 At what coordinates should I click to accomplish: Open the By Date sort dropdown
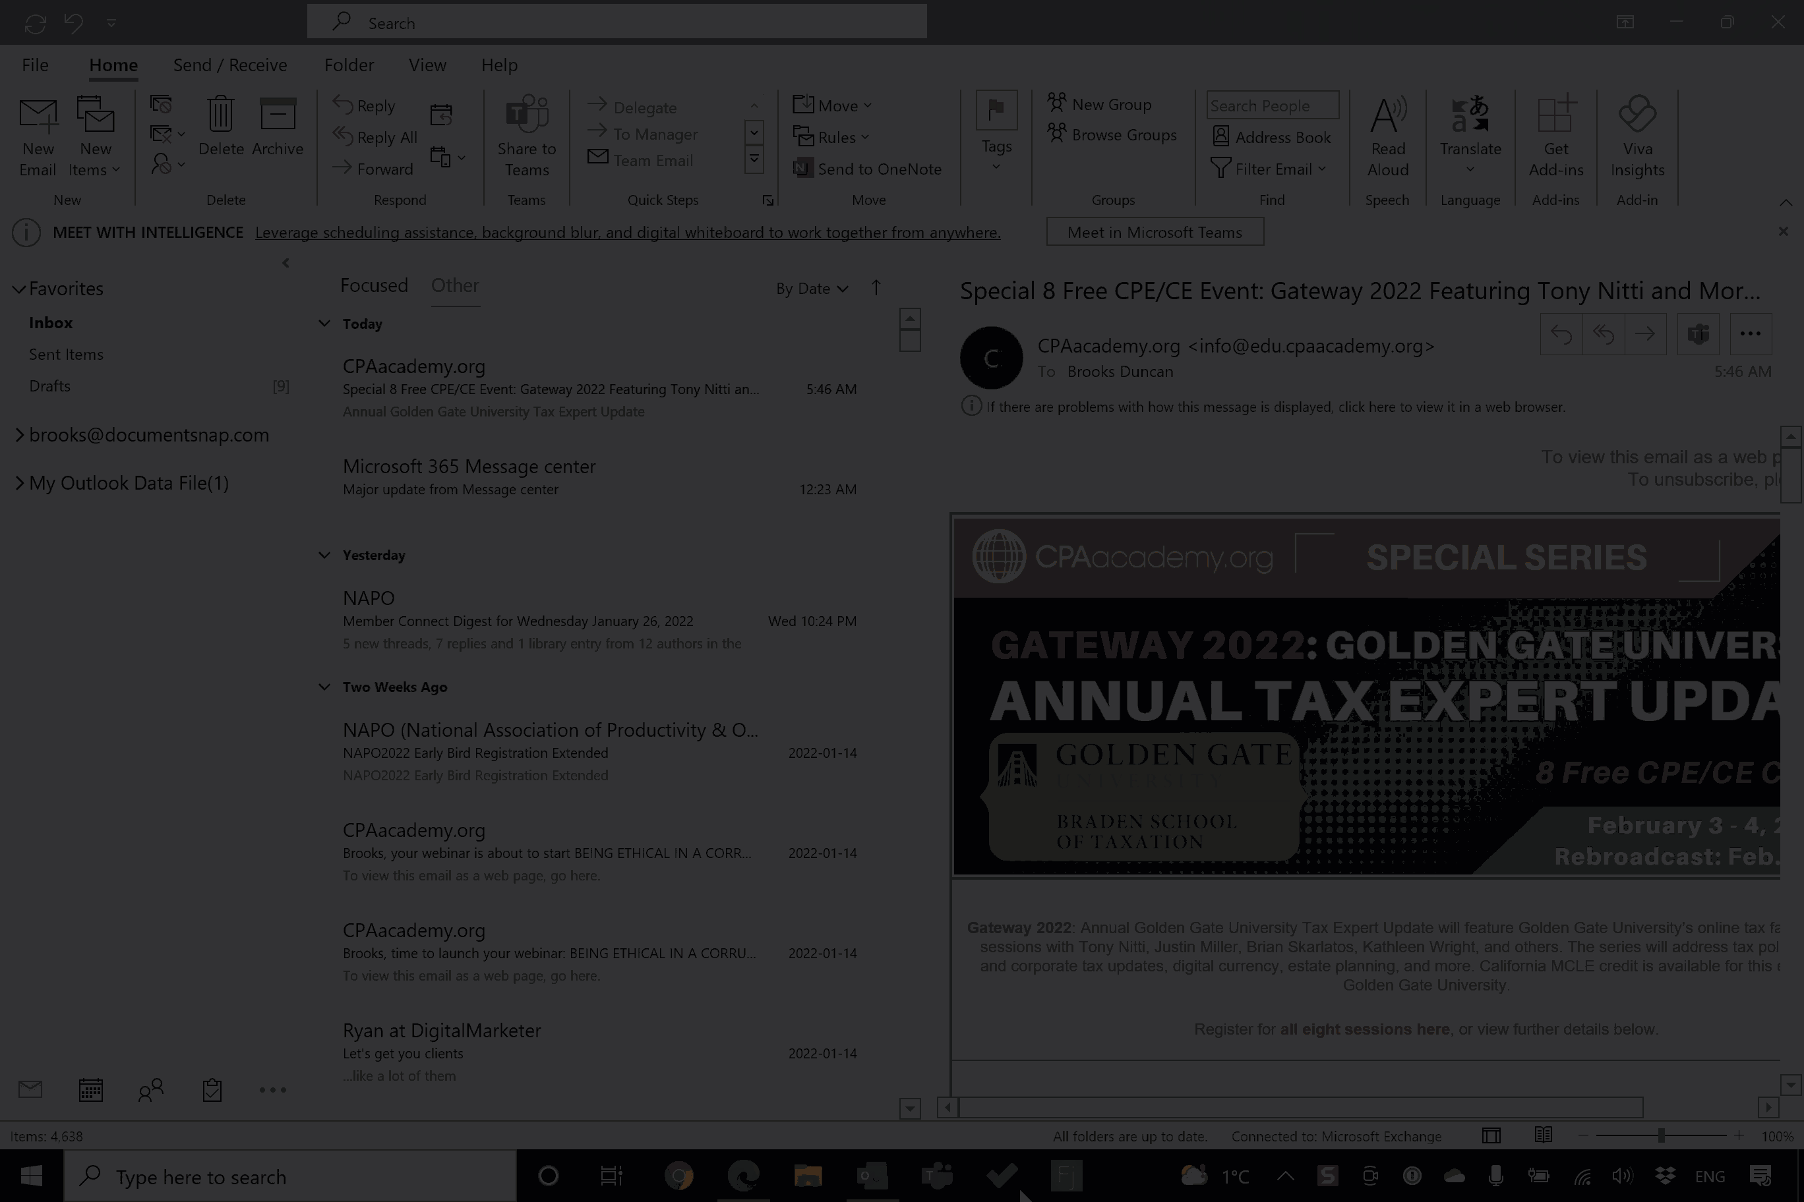pyautogui.click(x=812, y=288)
